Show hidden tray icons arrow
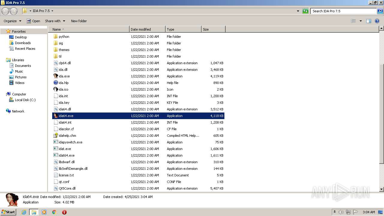Image resolution: width=384 pixels, height=216 pixels. 334,212
